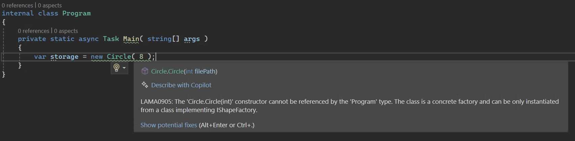Click Circle.Circle signature in tooltip
This screenshot has height=141, width=575.
tap(184, 71)
